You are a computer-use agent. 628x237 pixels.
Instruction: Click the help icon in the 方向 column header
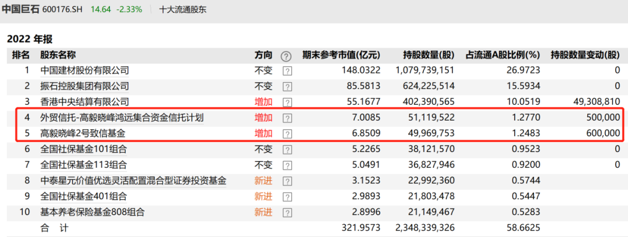(286, 56)
